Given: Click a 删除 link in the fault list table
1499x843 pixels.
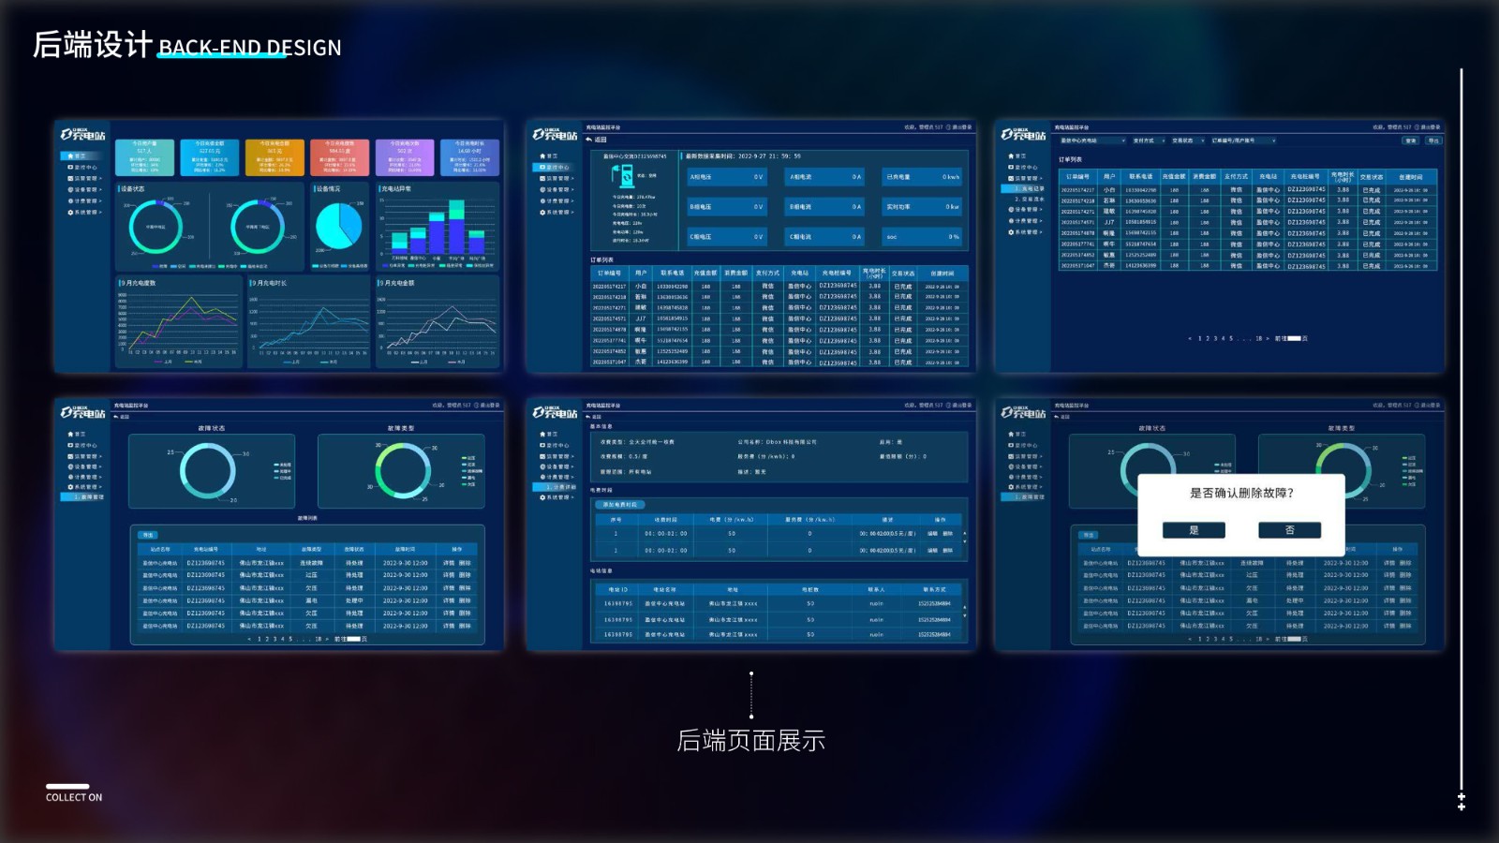Looking at the screenshot, I should (465, 562).
